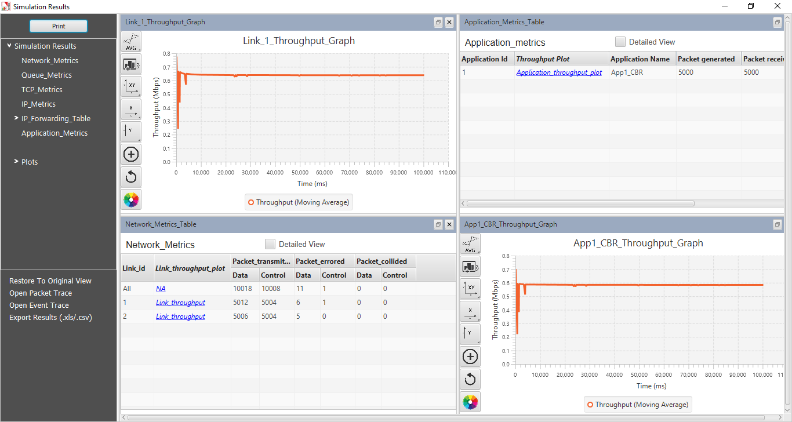The height and width of the screenshot is (422, 792).
Task: Select the X-axis adjustment icon in App1_CBR_Throughput_Graph
Action: pos(470,311)
